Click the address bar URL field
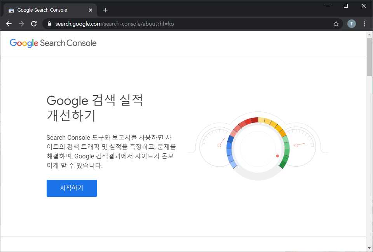The height and width of the screenshot is (252, 373). [192, 24]
